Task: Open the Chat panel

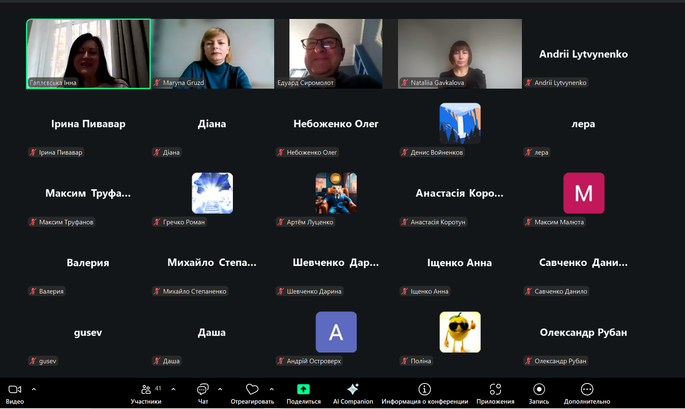Action: (x=203, y=389)
